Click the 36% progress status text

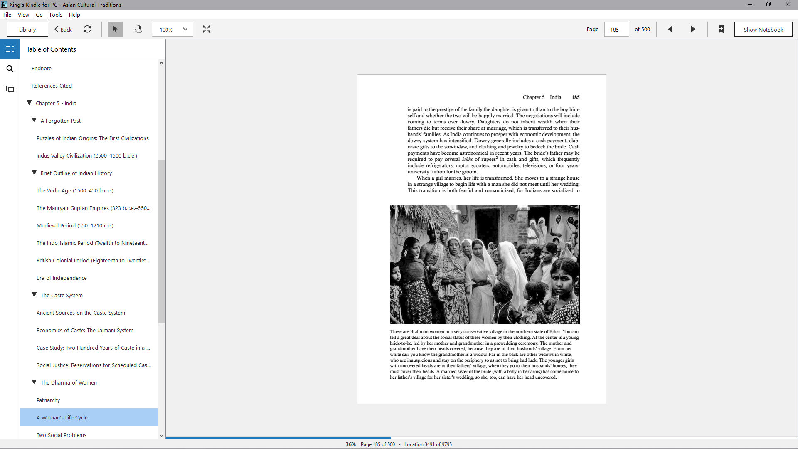(350, 444)
